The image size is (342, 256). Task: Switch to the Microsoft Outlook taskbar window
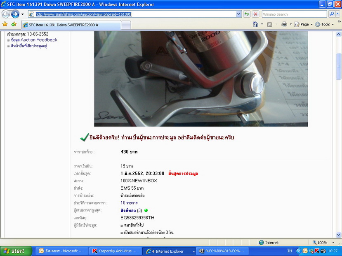click(61, 251)
